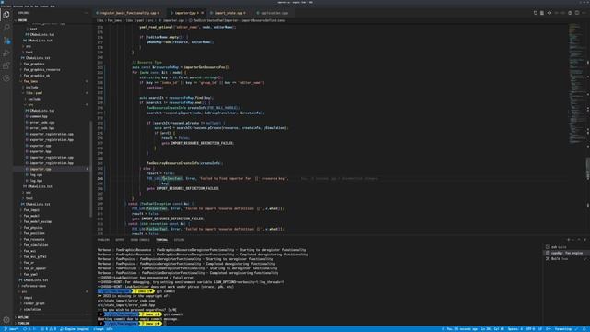Click clangd idle status item
This screenshot has width=590, height=332.
pyautogui.click(x=103, y=329)
